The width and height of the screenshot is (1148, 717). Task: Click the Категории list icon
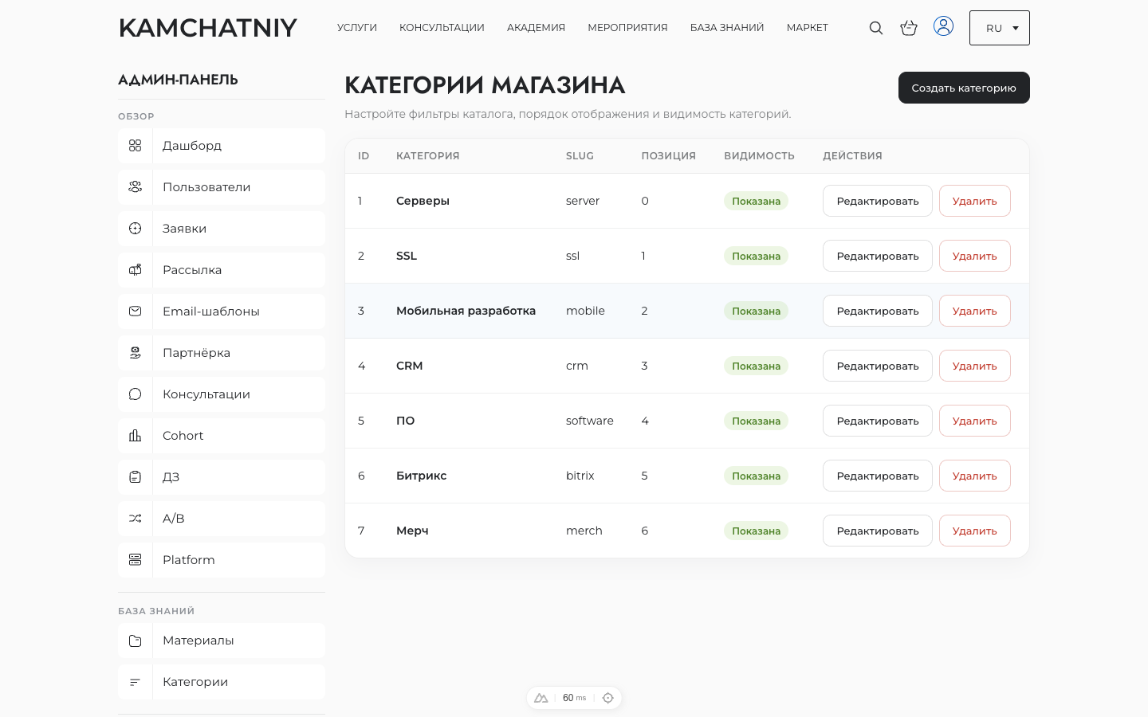(136, 682)
